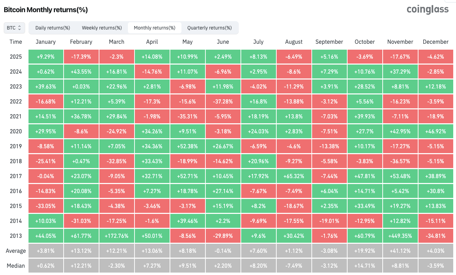Click the Average row October +19.92% cell
The height and width of the screenshot is (275, 456).
click(x=365, y=251)
